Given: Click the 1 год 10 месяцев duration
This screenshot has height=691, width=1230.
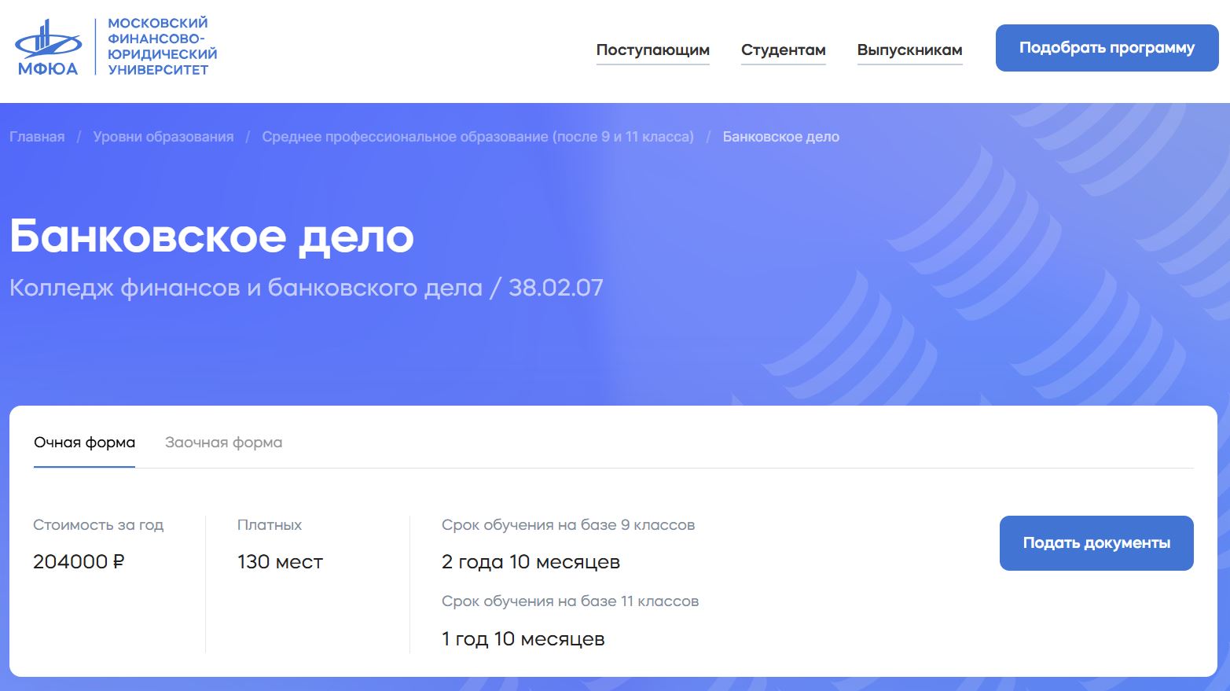Looking at the screenshot, I should click(523, 639).
